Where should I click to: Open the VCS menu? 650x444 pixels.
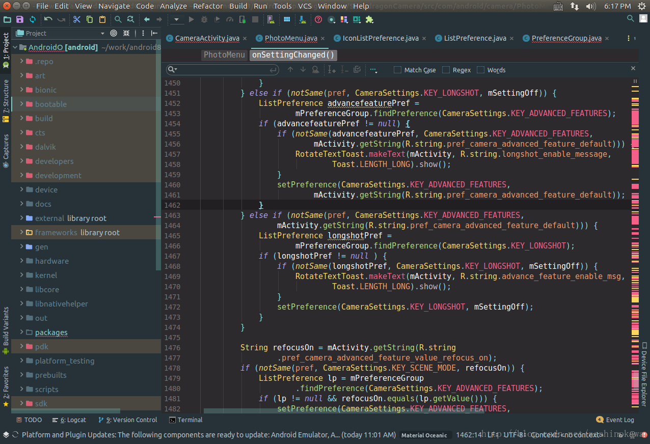305,6
